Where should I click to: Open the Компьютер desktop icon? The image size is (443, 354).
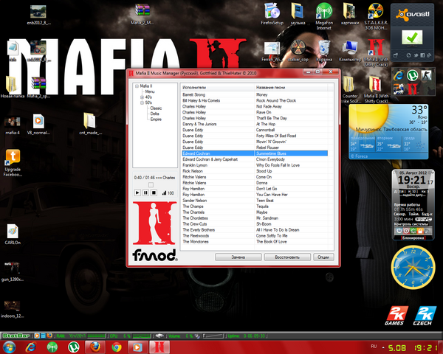tap(350, 51)
